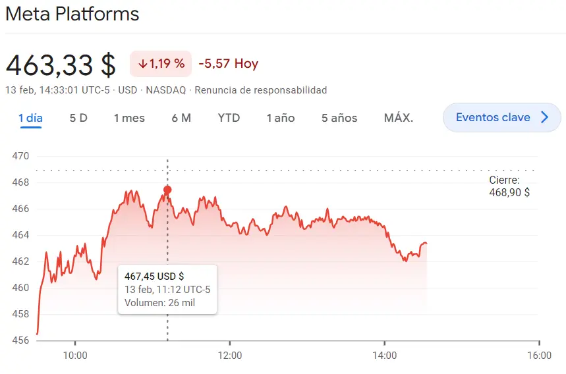566x374 pixels.
Task: Click the chevron arrow on Eventos clave
Action: click(x=544, y=117)
